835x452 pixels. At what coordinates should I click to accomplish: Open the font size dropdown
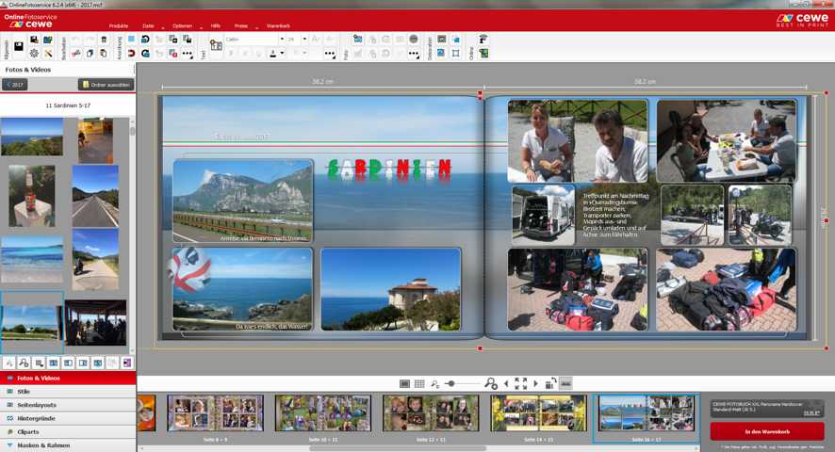[296, 40]
